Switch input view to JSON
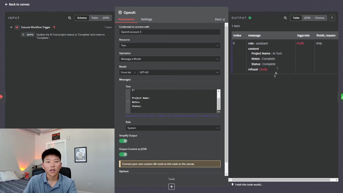The width and height of the screenshot is (343, 193). [106, 18]
